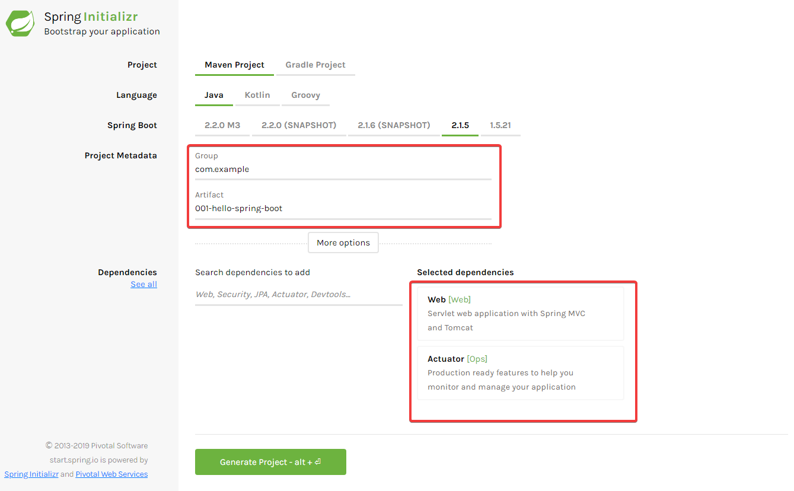Click the [Web] tag on Web dependency
Screen dimensions: 794x491
[x=460, y=300]
